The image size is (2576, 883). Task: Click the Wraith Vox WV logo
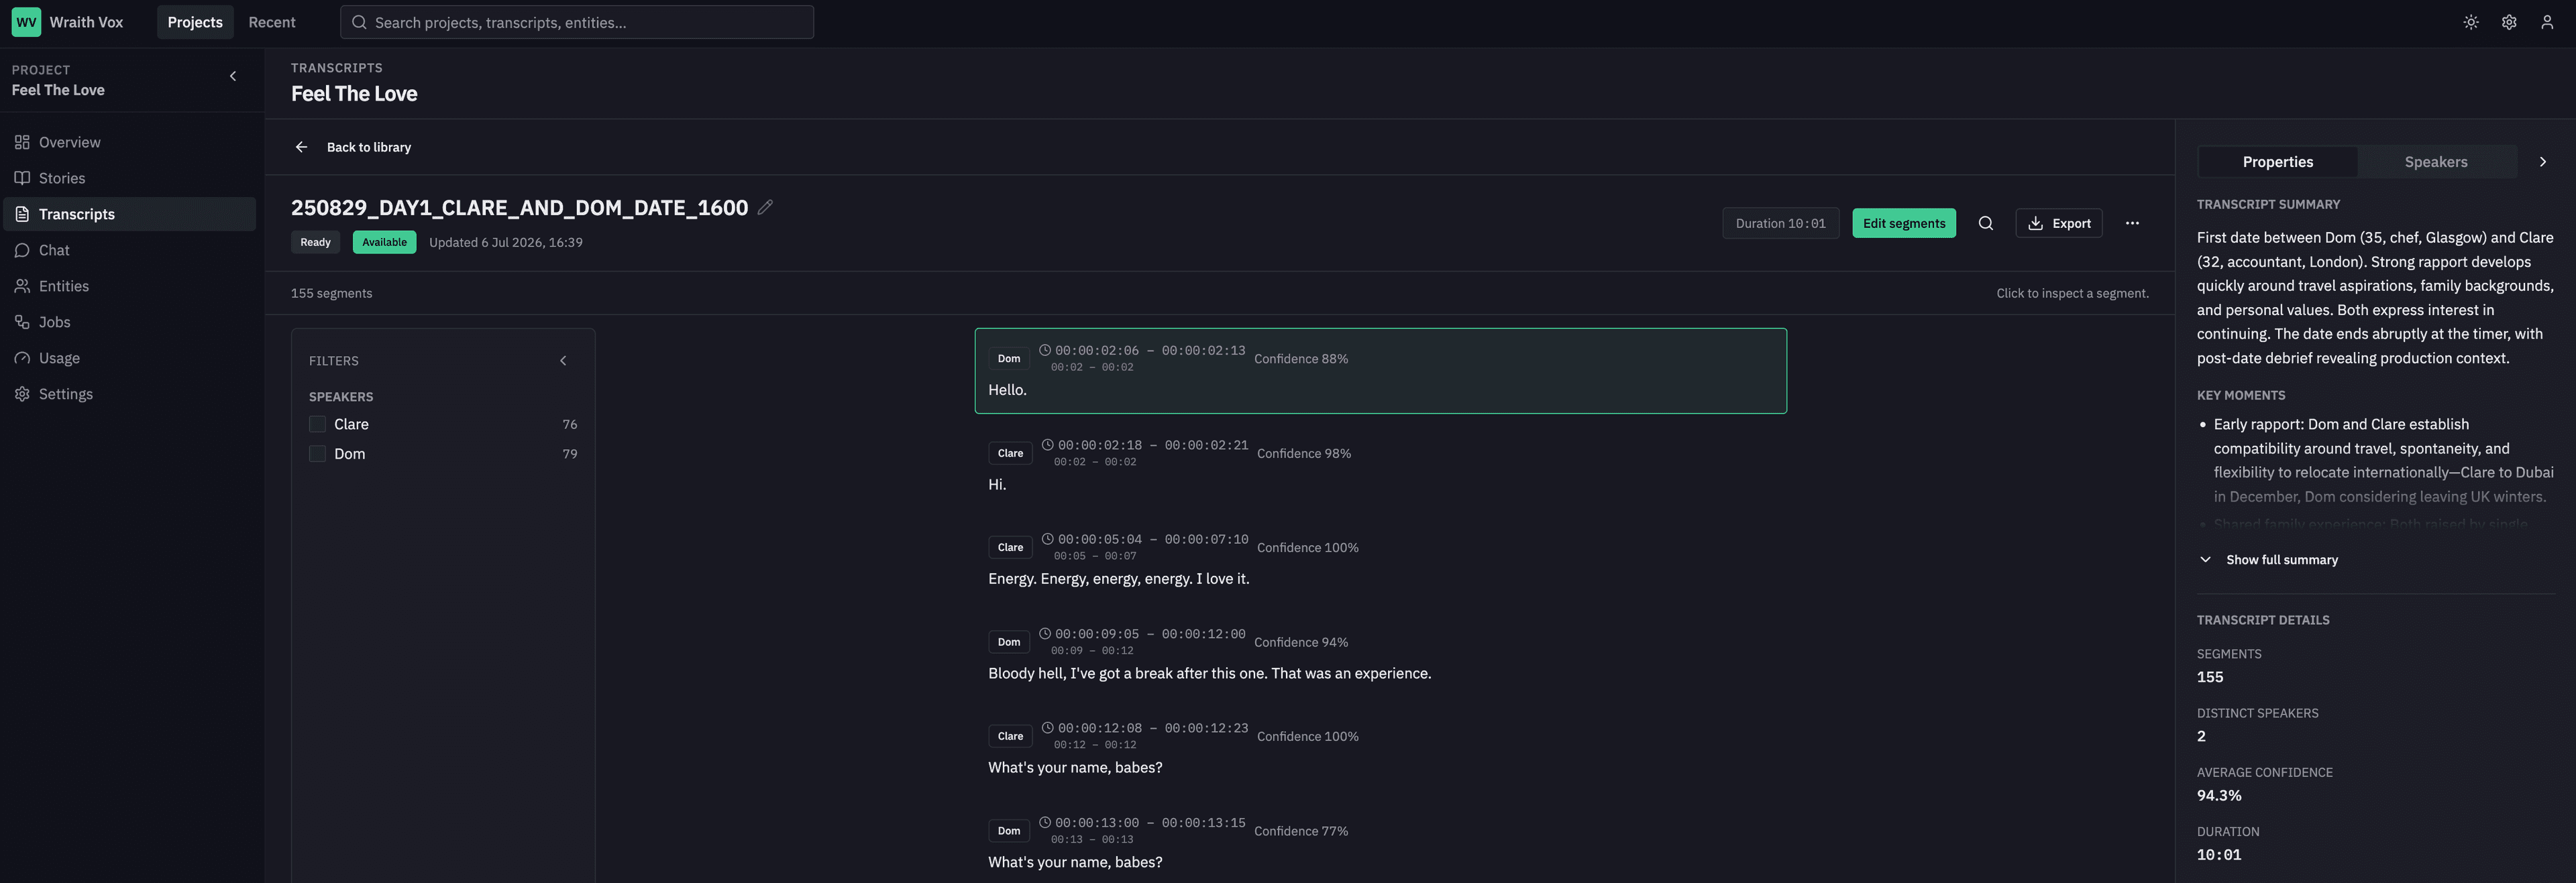tap(26, 22)
